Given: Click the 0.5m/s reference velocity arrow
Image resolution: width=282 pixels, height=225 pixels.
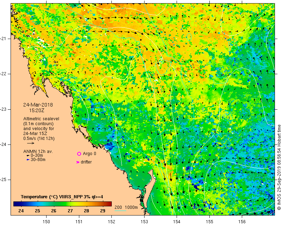Looking at the screenshot, I should coord(31,143).
